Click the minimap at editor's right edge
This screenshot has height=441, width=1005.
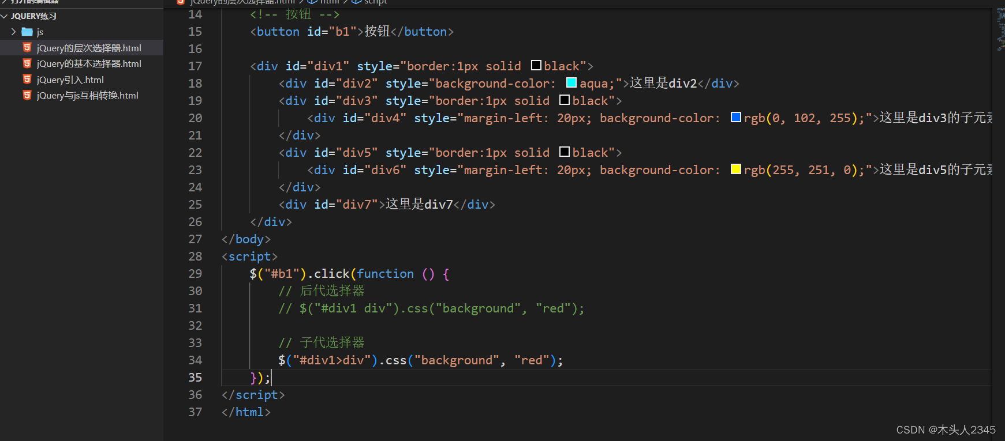click(1000, 29)
